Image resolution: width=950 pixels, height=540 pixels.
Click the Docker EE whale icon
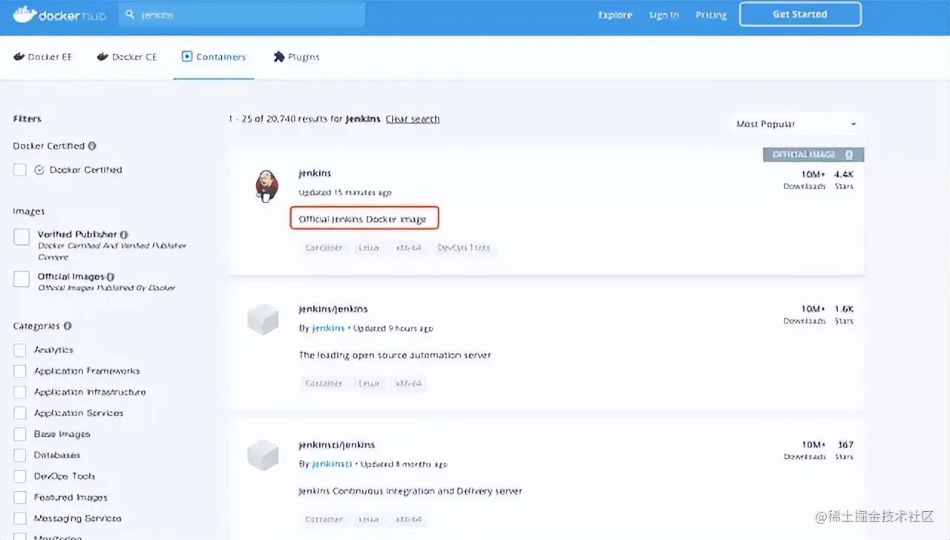pos(19,56)
